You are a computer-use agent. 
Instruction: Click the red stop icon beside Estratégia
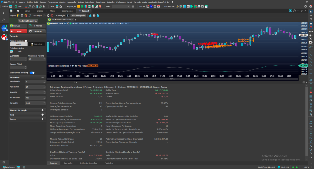tap(52, 15)
